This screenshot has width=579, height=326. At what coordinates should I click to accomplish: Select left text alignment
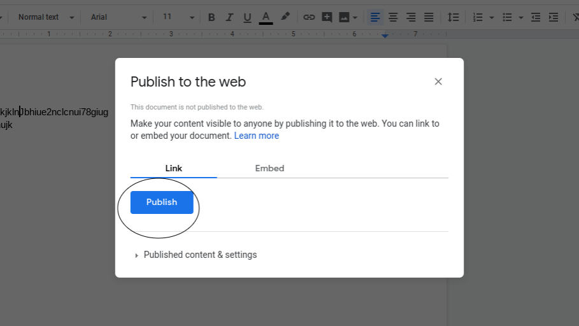(x=375, y=17)
